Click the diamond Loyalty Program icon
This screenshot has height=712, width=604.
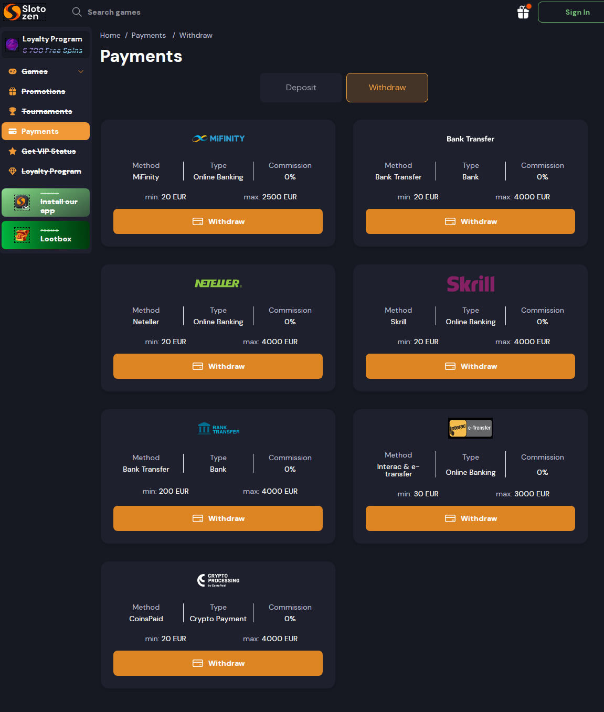tap(13, 171)
